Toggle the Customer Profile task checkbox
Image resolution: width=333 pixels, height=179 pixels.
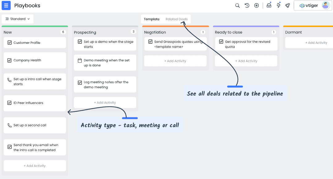tap(10, 43)
